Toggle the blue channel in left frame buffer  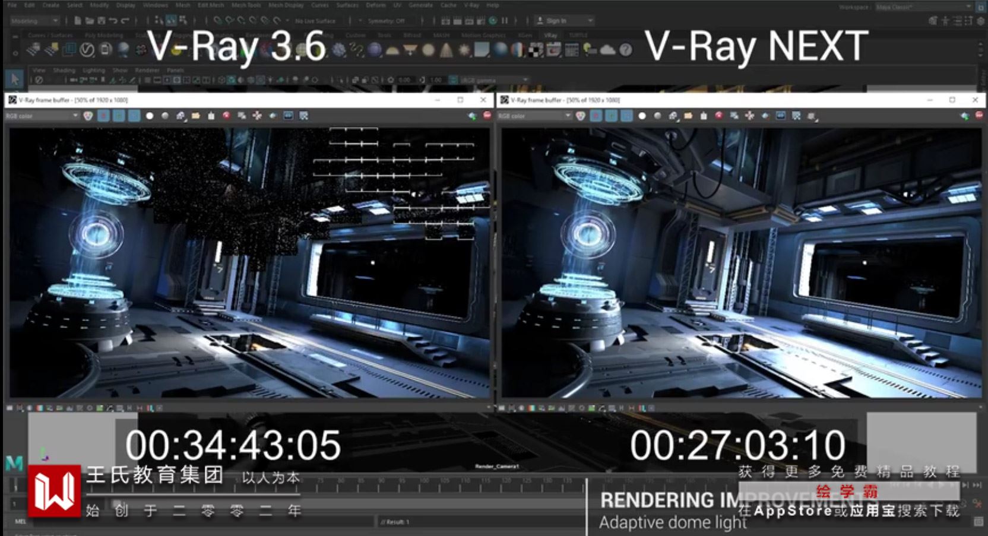pos(134,116)
